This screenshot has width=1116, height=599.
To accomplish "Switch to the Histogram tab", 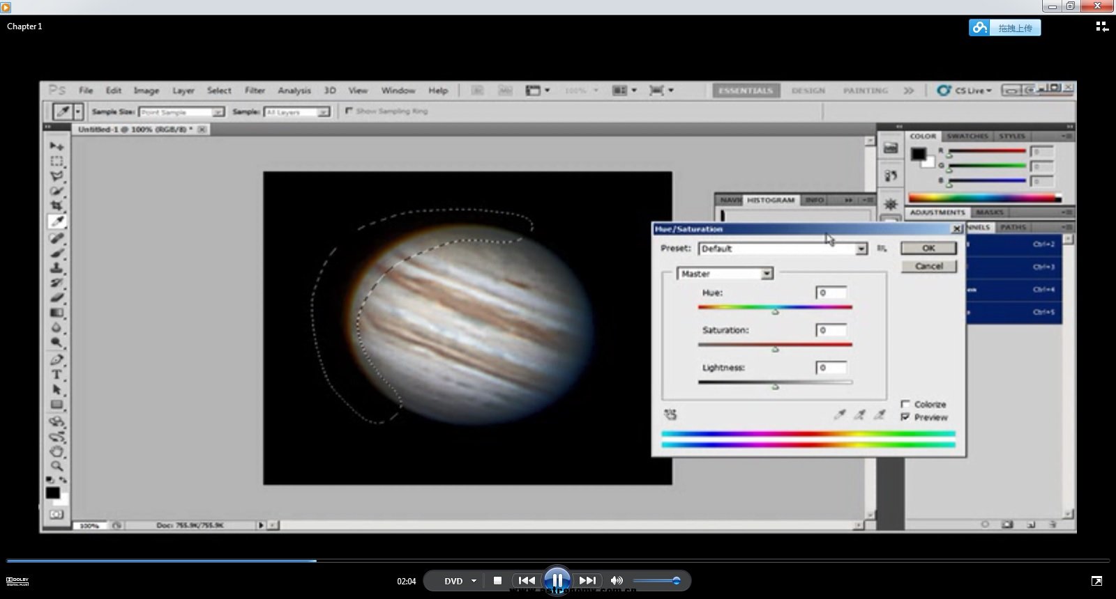I will pos(771,200).
